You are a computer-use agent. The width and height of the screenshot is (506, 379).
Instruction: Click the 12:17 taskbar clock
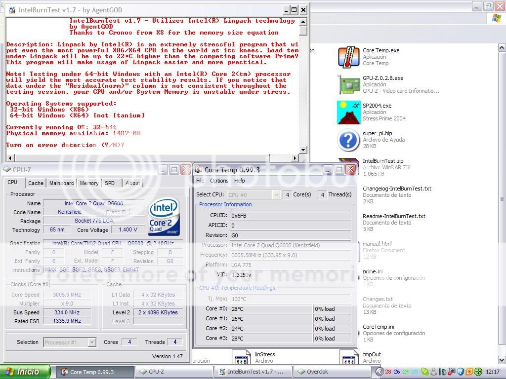click(493, 372)
